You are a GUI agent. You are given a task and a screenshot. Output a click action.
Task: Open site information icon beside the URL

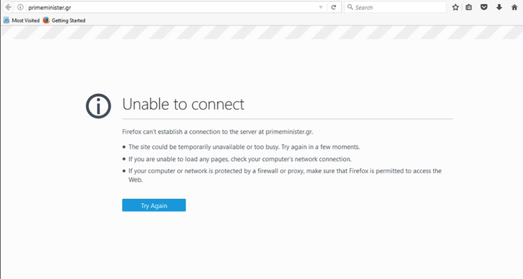coord(20,7)
